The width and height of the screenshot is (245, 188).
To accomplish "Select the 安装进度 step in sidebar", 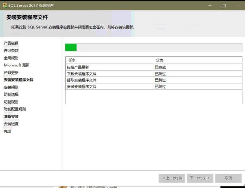I will (11, 124).
